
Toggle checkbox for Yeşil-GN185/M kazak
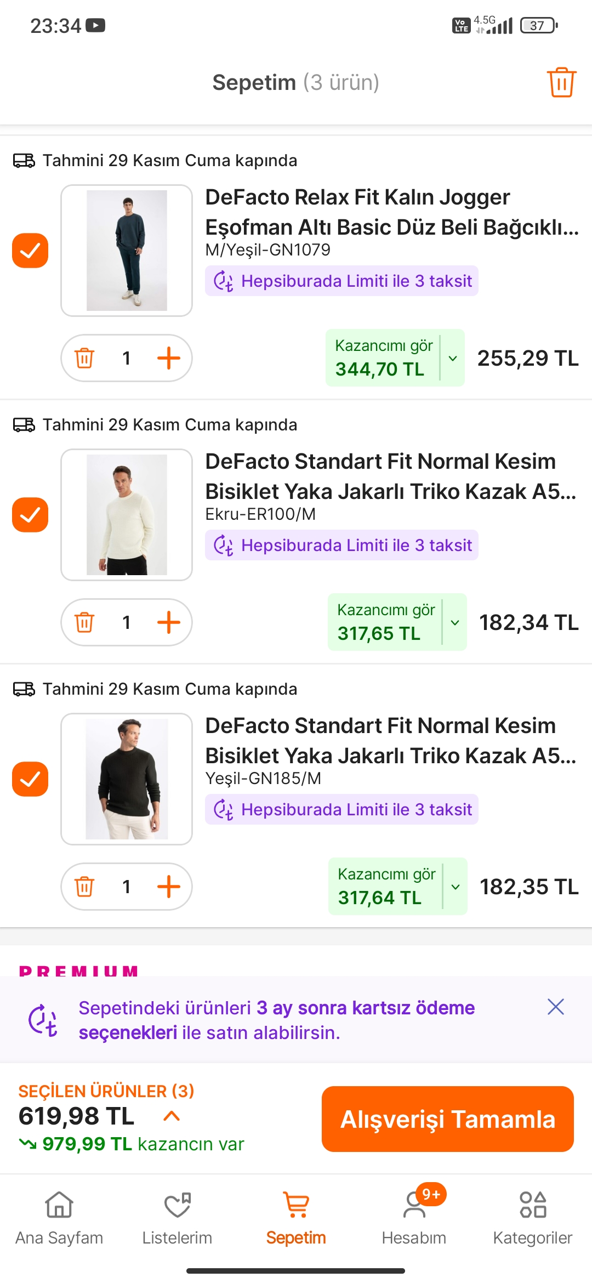30,779
